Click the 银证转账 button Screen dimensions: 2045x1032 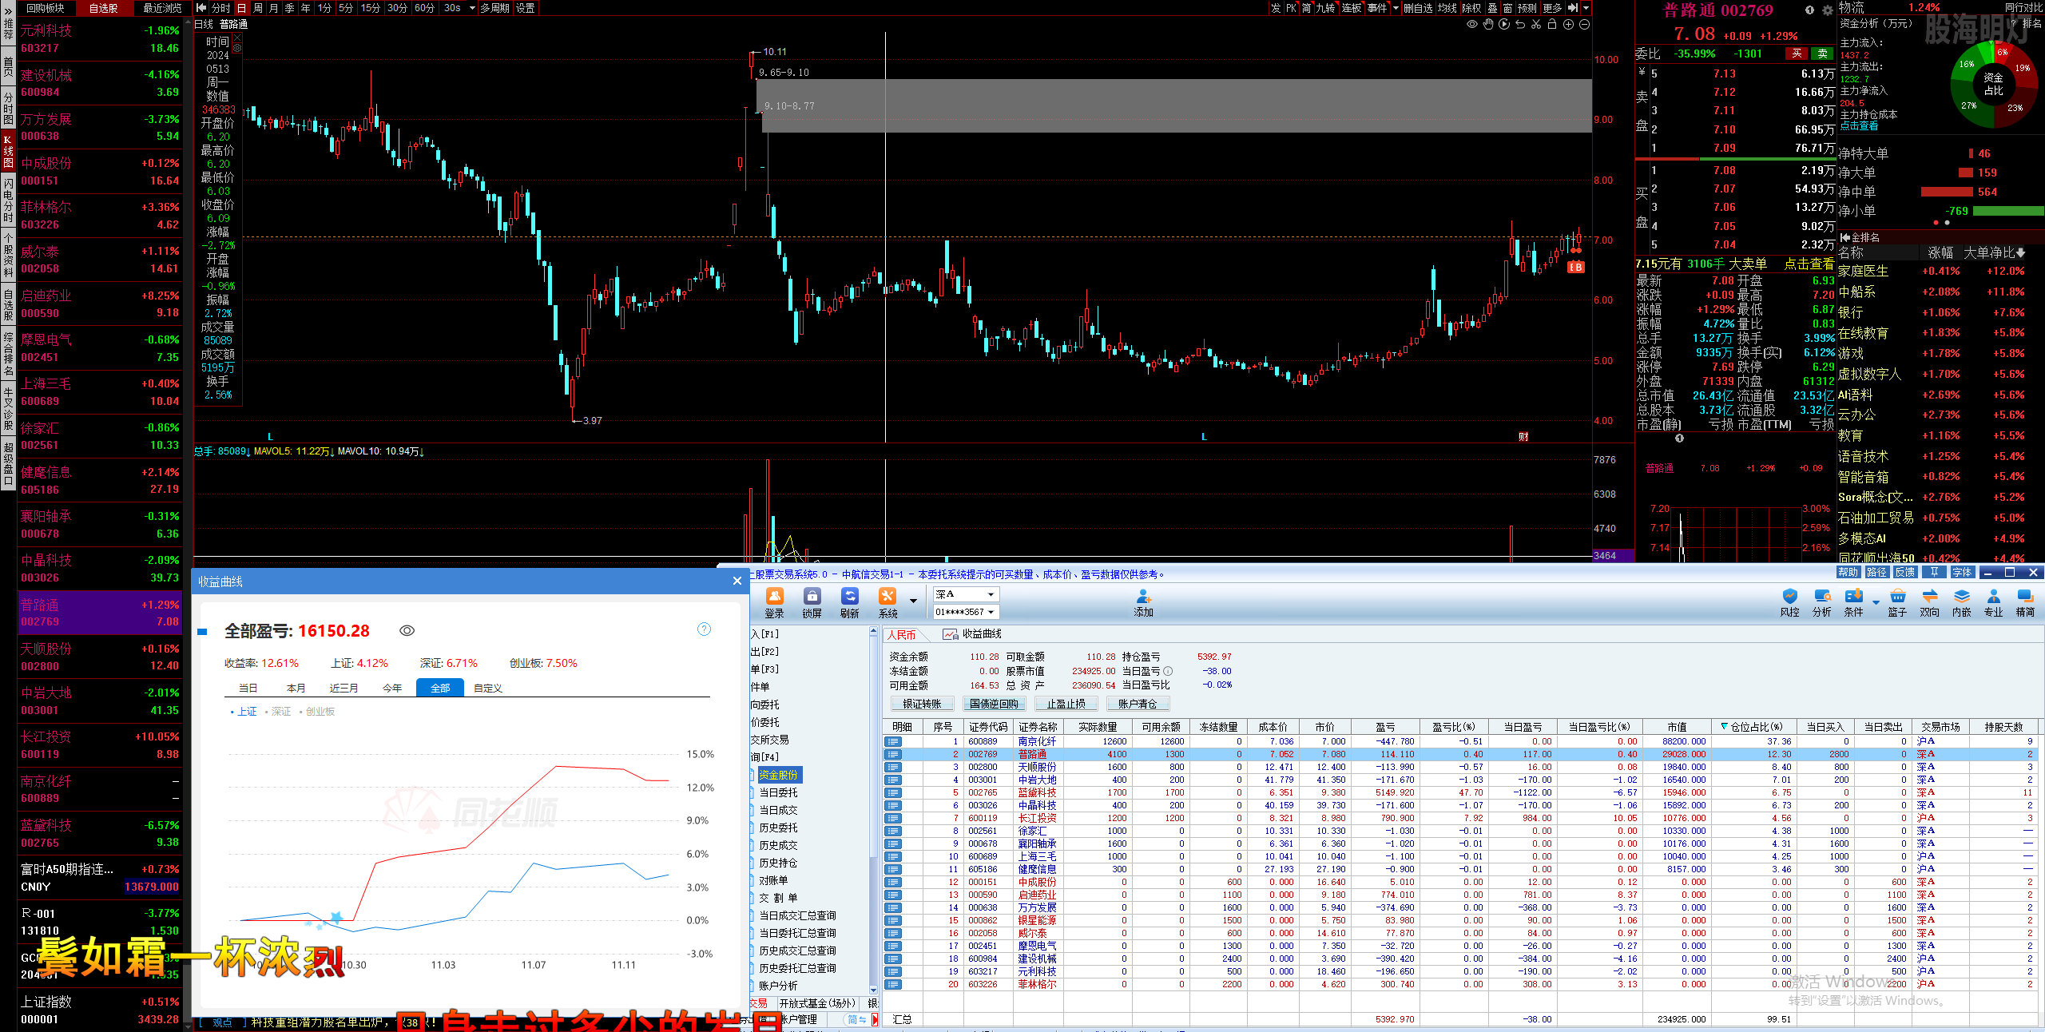click(x=922, y=704)
